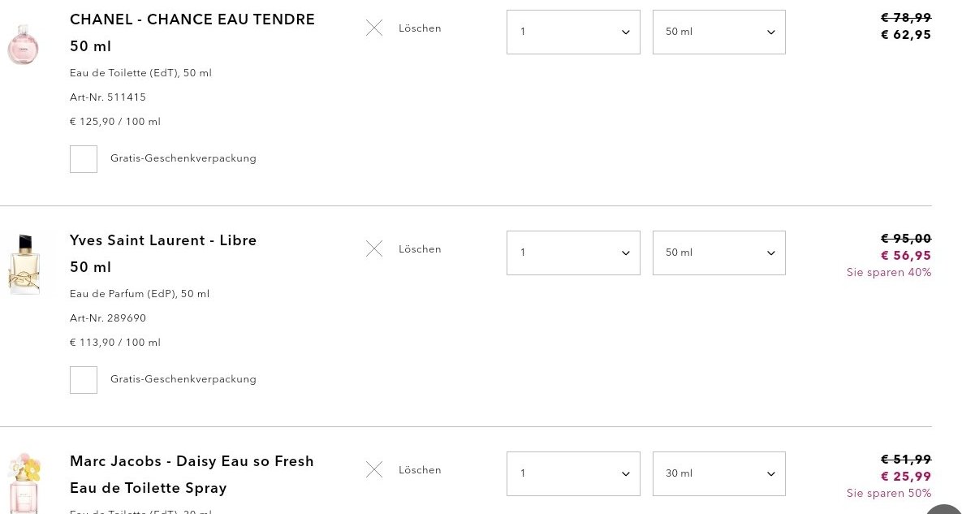Click X icon beside Yves Saint Laurent Libre
962x514 pixels.
click(x=374, y=248)
